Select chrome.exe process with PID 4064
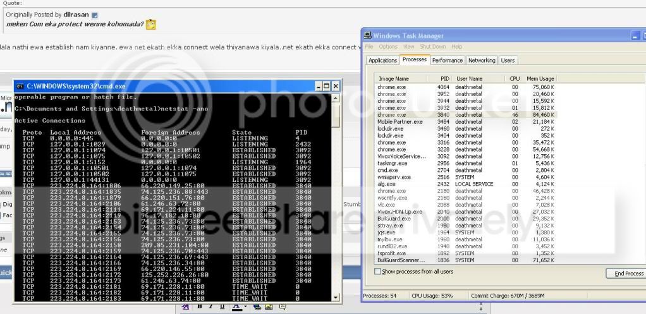This screenshot has width=646, height=314. (x=466, y=87)
